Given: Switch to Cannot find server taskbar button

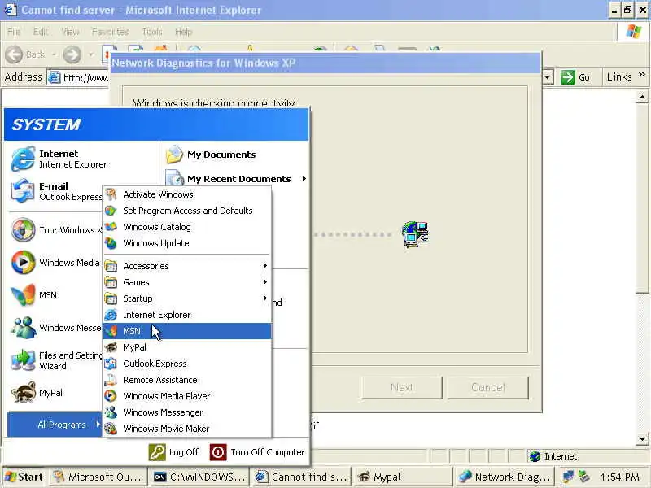Looking at the screenshot, I should pyautogui.click(x=301, y=477).
